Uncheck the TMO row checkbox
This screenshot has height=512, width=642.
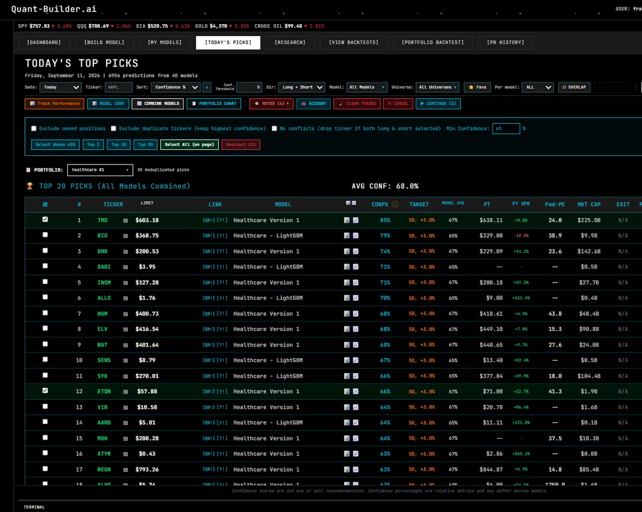click(45, 220)
